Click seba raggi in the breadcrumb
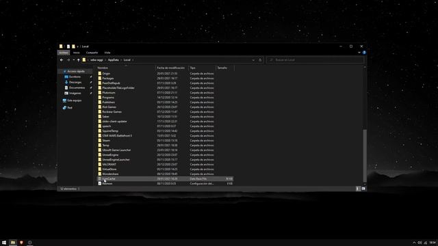 point(96,60)
